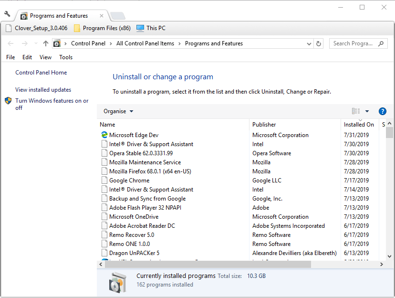This screenshot has height=298, width=395.
Task: Select the Microsoft OneDrive program icon
Action: [x=104, y=216]
